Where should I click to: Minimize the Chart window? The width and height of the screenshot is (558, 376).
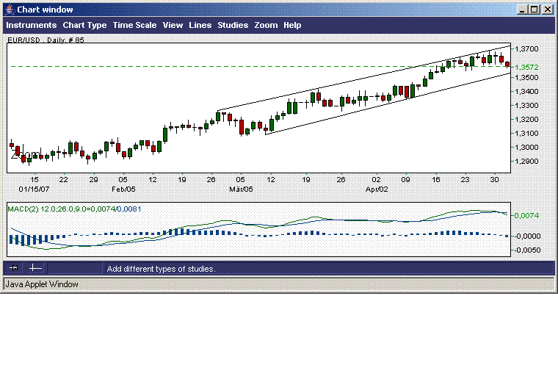pyautogui.click(x=522, y=10)
